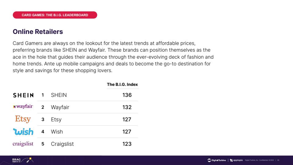
Task: Click the craigslist brand logo
Action: tap(23, 144)
